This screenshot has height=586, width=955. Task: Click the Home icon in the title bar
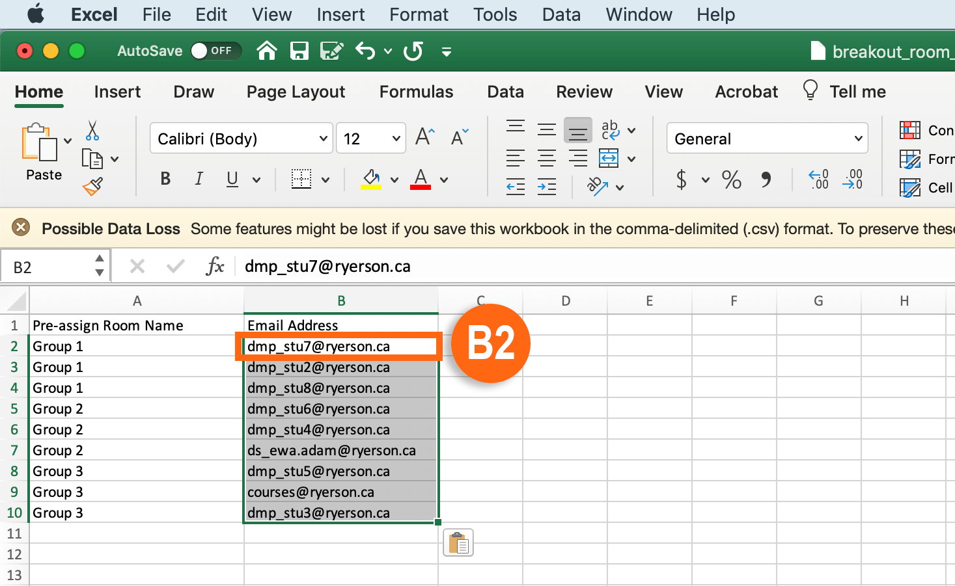tap(267, 51)
